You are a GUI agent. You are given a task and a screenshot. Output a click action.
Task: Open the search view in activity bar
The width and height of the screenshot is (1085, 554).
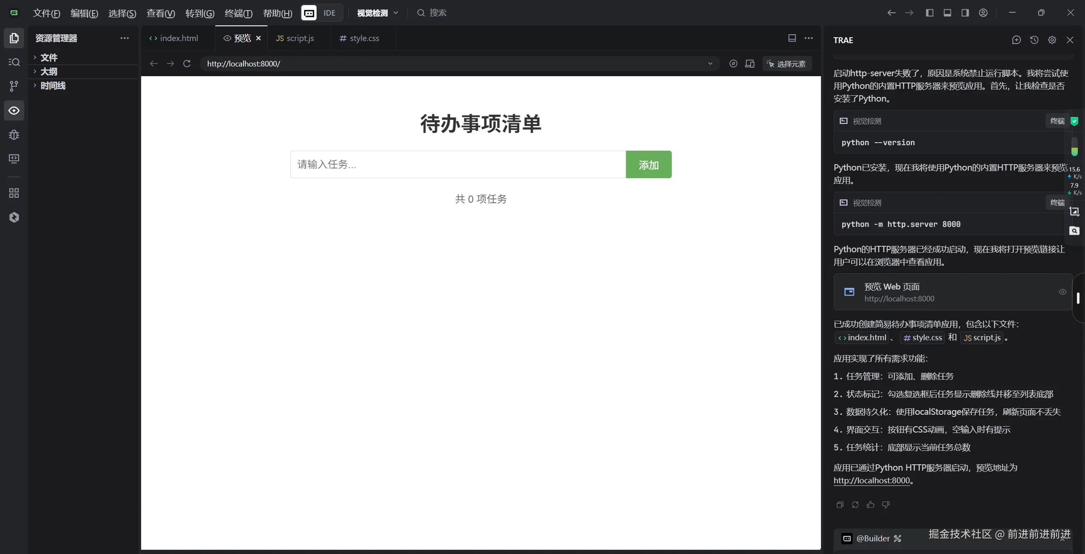tap(14, 62)
